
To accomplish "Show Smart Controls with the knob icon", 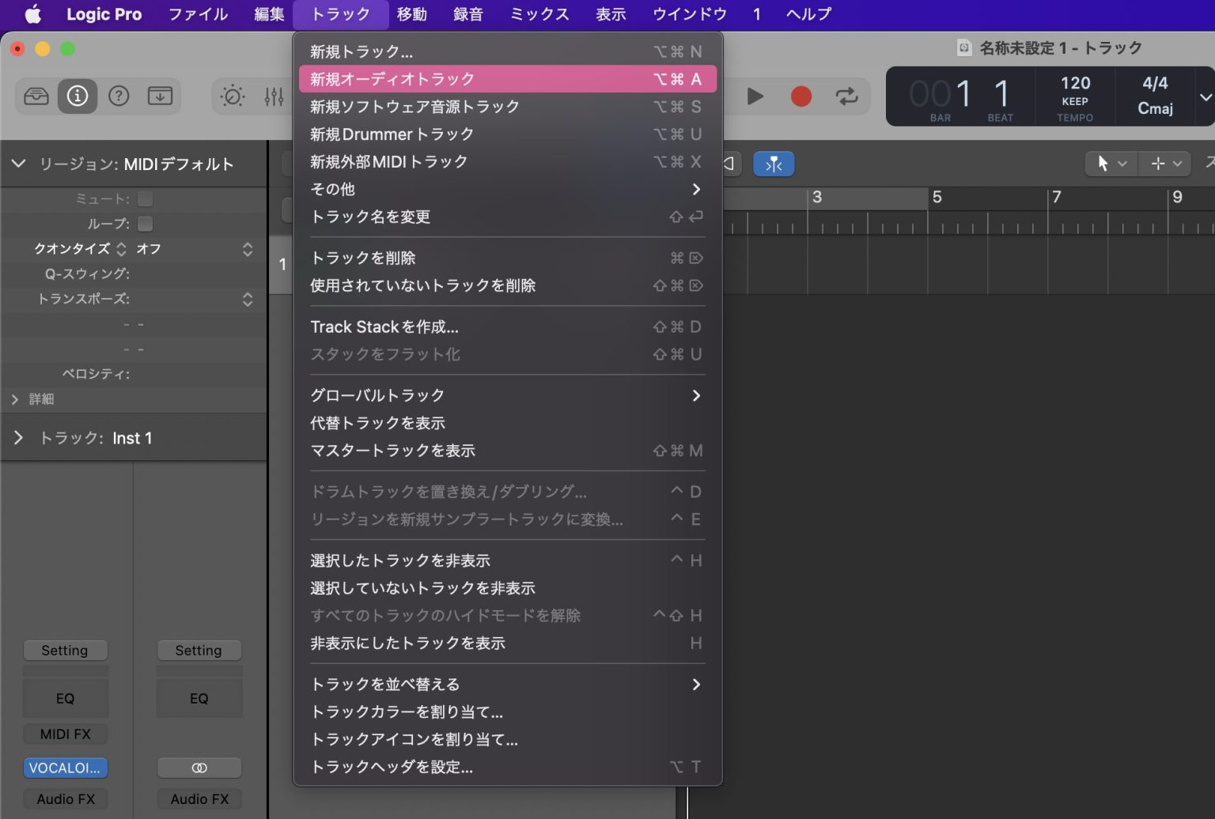I will pos(232,96).
